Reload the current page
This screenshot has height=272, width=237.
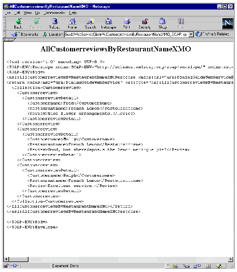[x=54, y=24]
